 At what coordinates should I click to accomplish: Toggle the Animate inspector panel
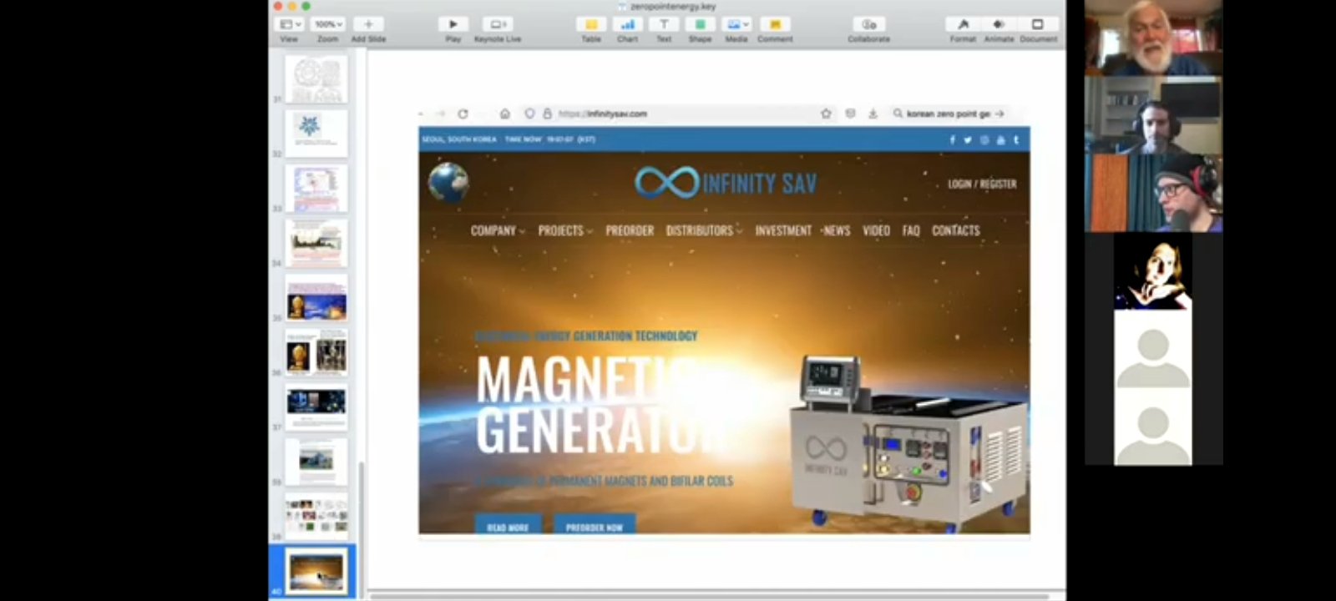pyautogui.click(x=999, y=25)
